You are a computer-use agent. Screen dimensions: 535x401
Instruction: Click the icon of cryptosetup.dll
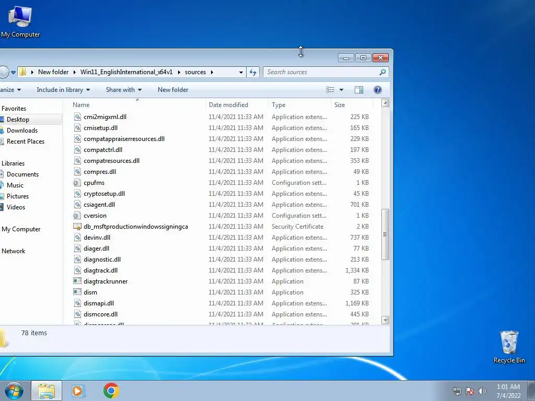coord(77,193)
